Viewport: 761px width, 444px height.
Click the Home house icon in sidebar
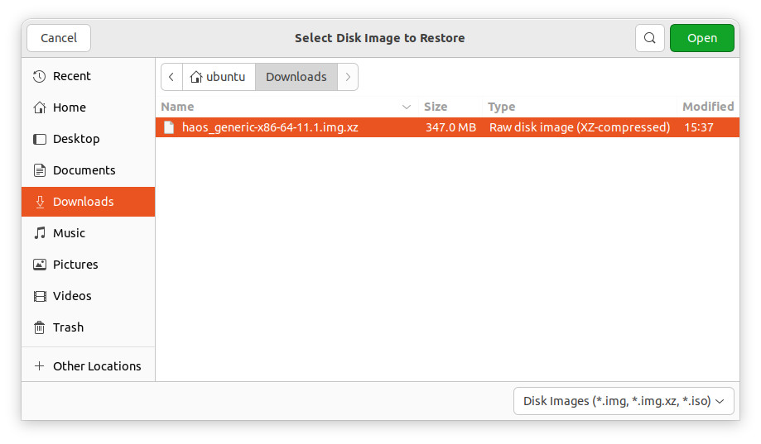pyautogui.click(x=39, y=107)
